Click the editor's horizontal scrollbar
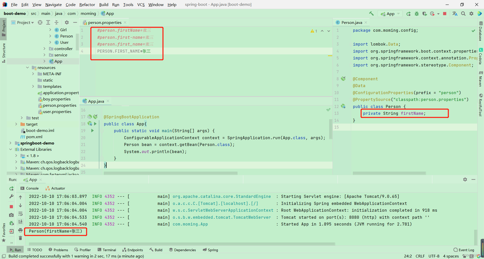 coord(170,173)
